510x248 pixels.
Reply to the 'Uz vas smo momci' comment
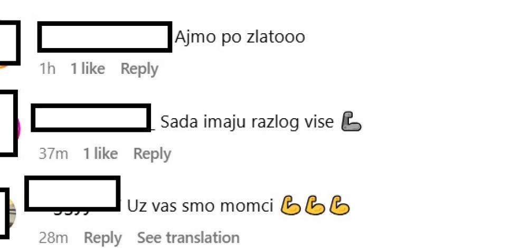pos(103,238)
